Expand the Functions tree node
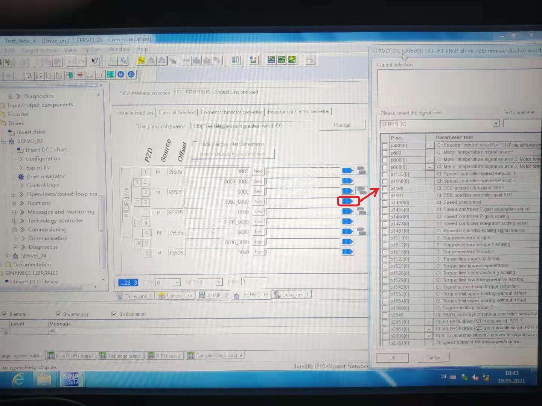 click(x=14, y=203)
